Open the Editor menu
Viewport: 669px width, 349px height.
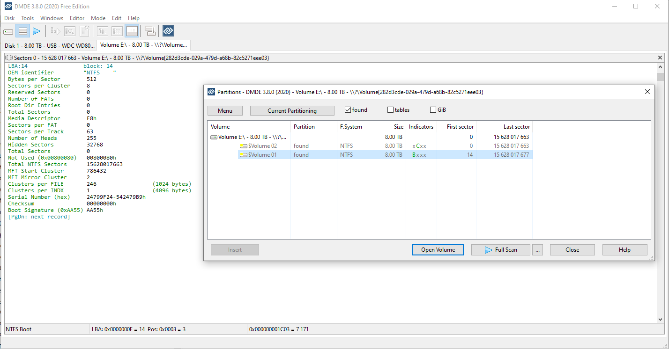tap(77, 18)
